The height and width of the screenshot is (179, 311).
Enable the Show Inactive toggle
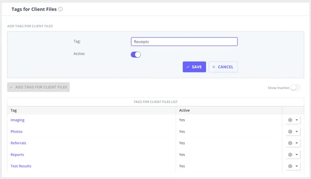295,88
